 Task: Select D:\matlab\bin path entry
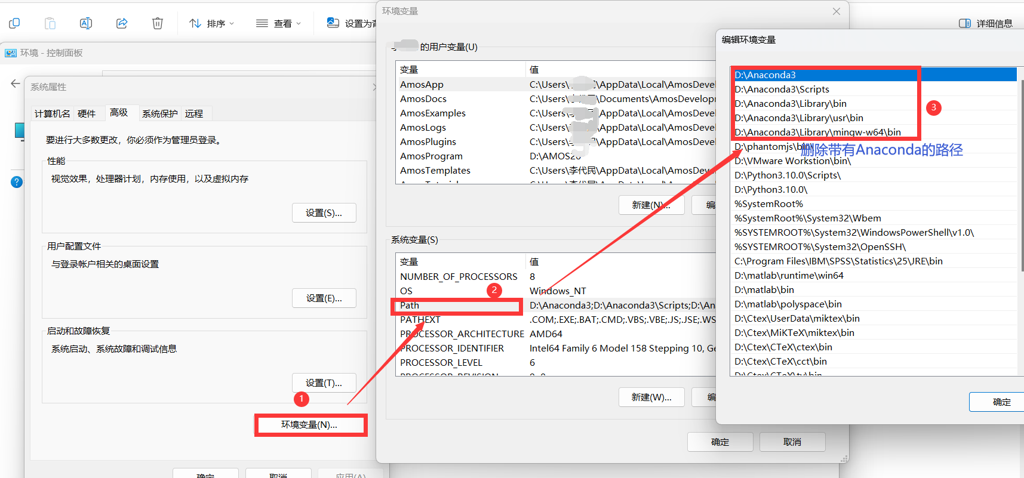click(874, 290)
